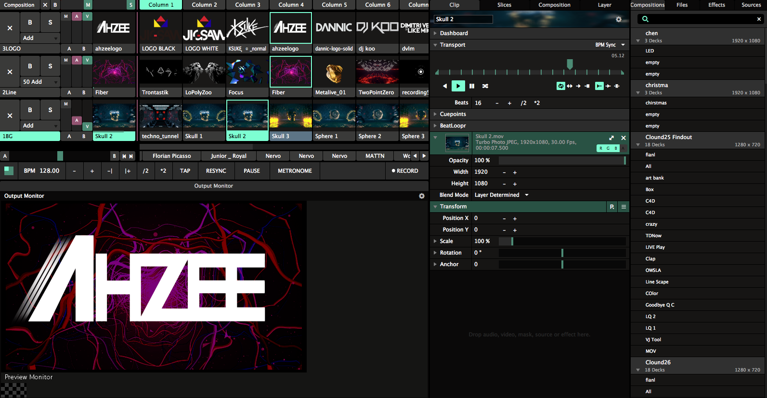Enable random playback in Transport

tap(485, 86)
